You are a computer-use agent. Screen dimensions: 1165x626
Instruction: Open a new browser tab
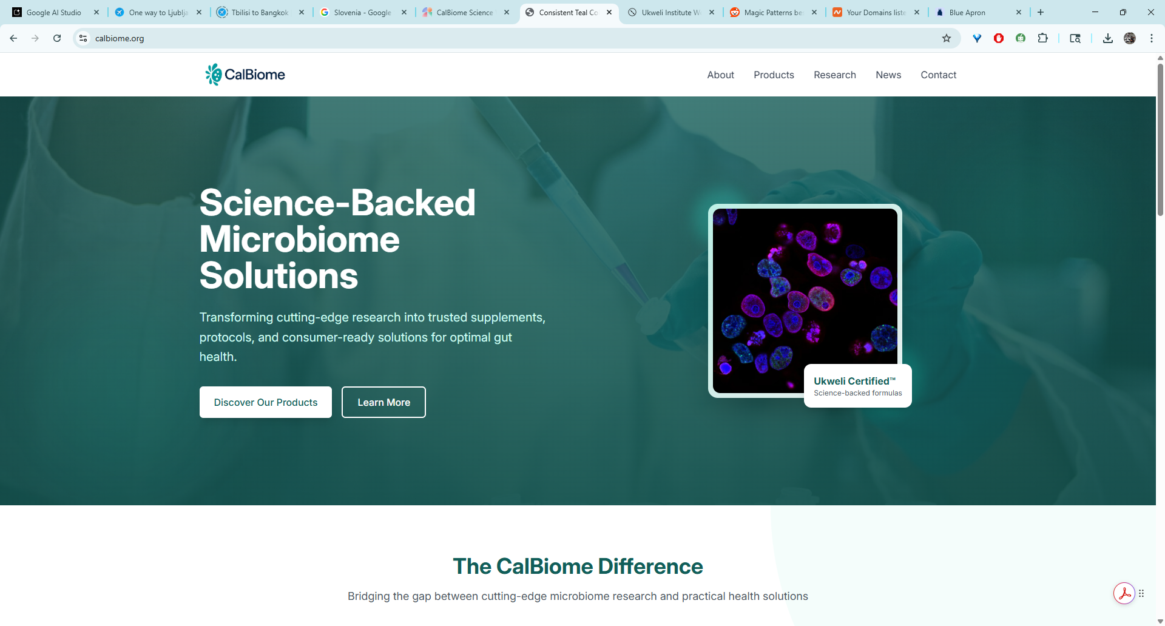click(x=1041, y=12)
